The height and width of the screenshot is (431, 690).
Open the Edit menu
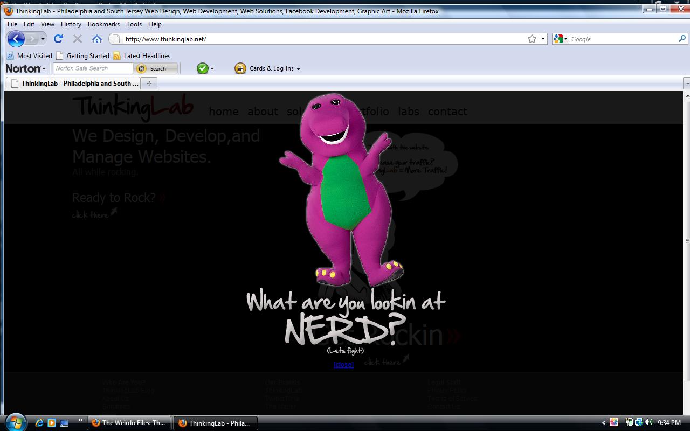(29, 24)
